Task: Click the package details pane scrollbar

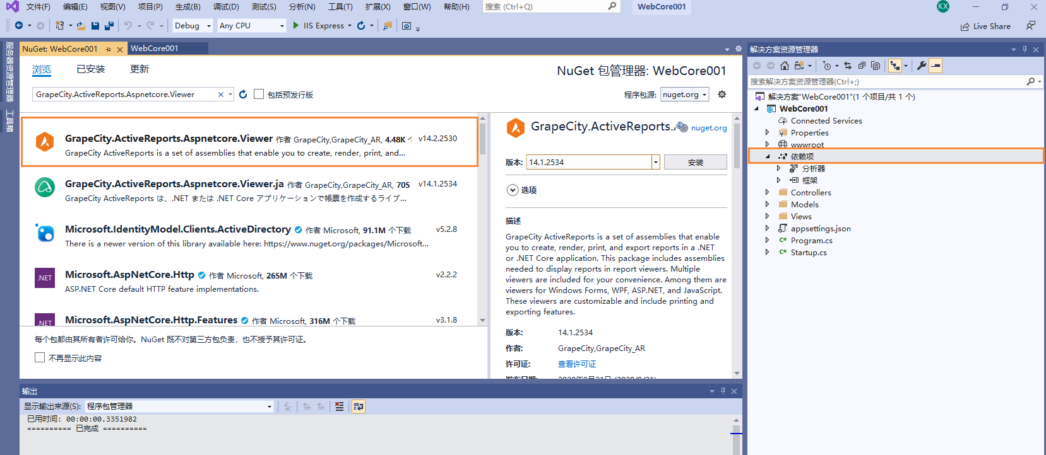Action: click(x=737, y=246)
